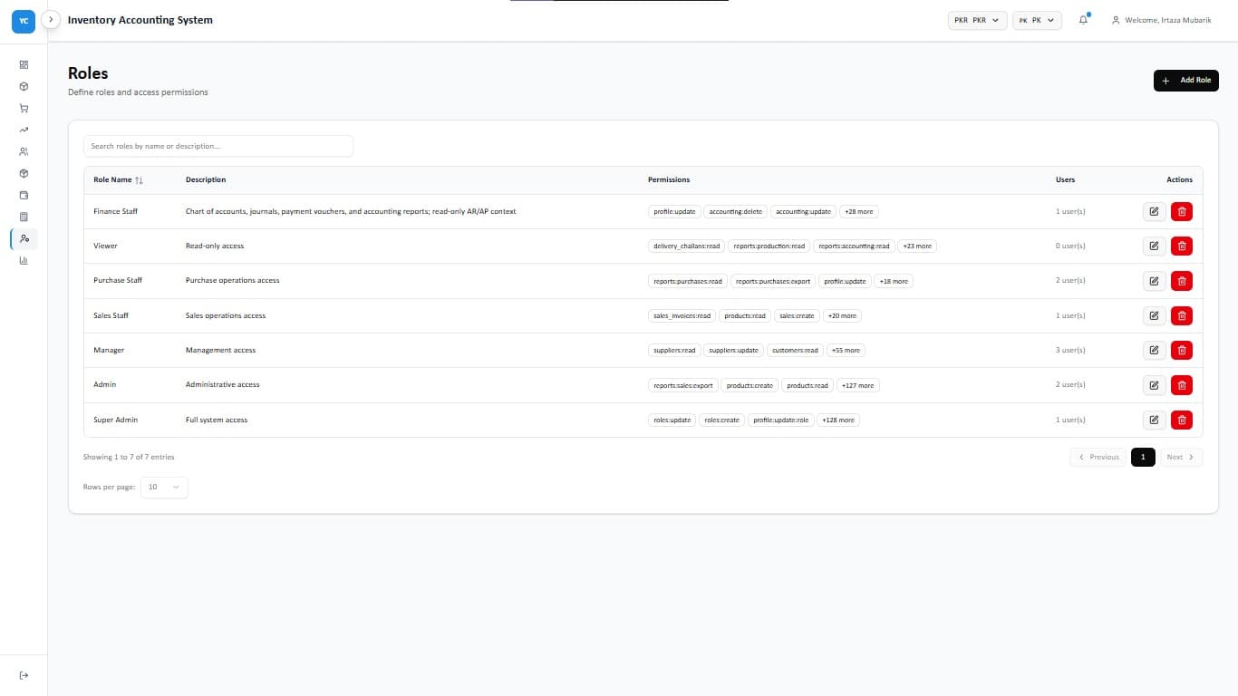Expand the sidebar with the chevron button
Viewport: 1238px width, 696px height.
(52, 19)
